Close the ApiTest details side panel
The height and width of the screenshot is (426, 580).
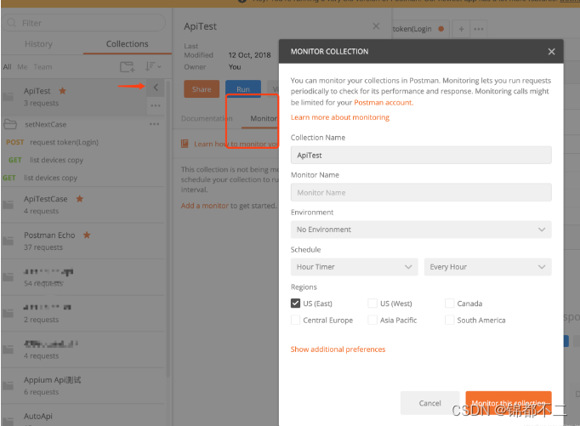(376, 26)
